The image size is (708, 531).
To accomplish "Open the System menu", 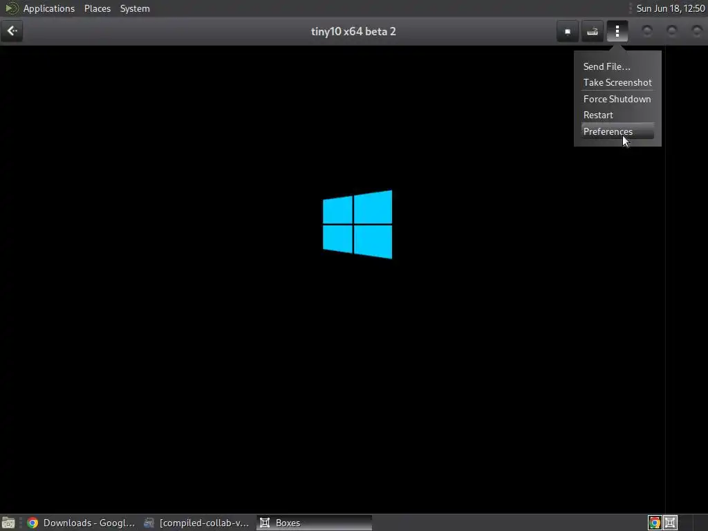I will pyautogui.click(x=135, y=8).
